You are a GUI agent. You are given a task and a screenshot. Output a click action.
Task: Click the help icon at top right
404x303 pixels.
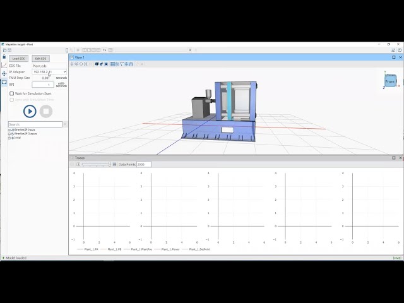pos(400,50)
